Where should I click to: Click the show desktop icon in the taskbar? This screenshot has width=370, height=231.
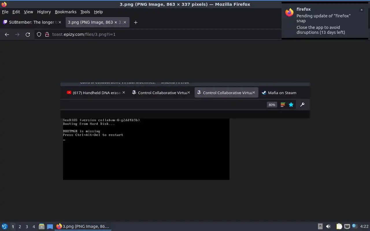pyautogui.click(x=50, y=226)
